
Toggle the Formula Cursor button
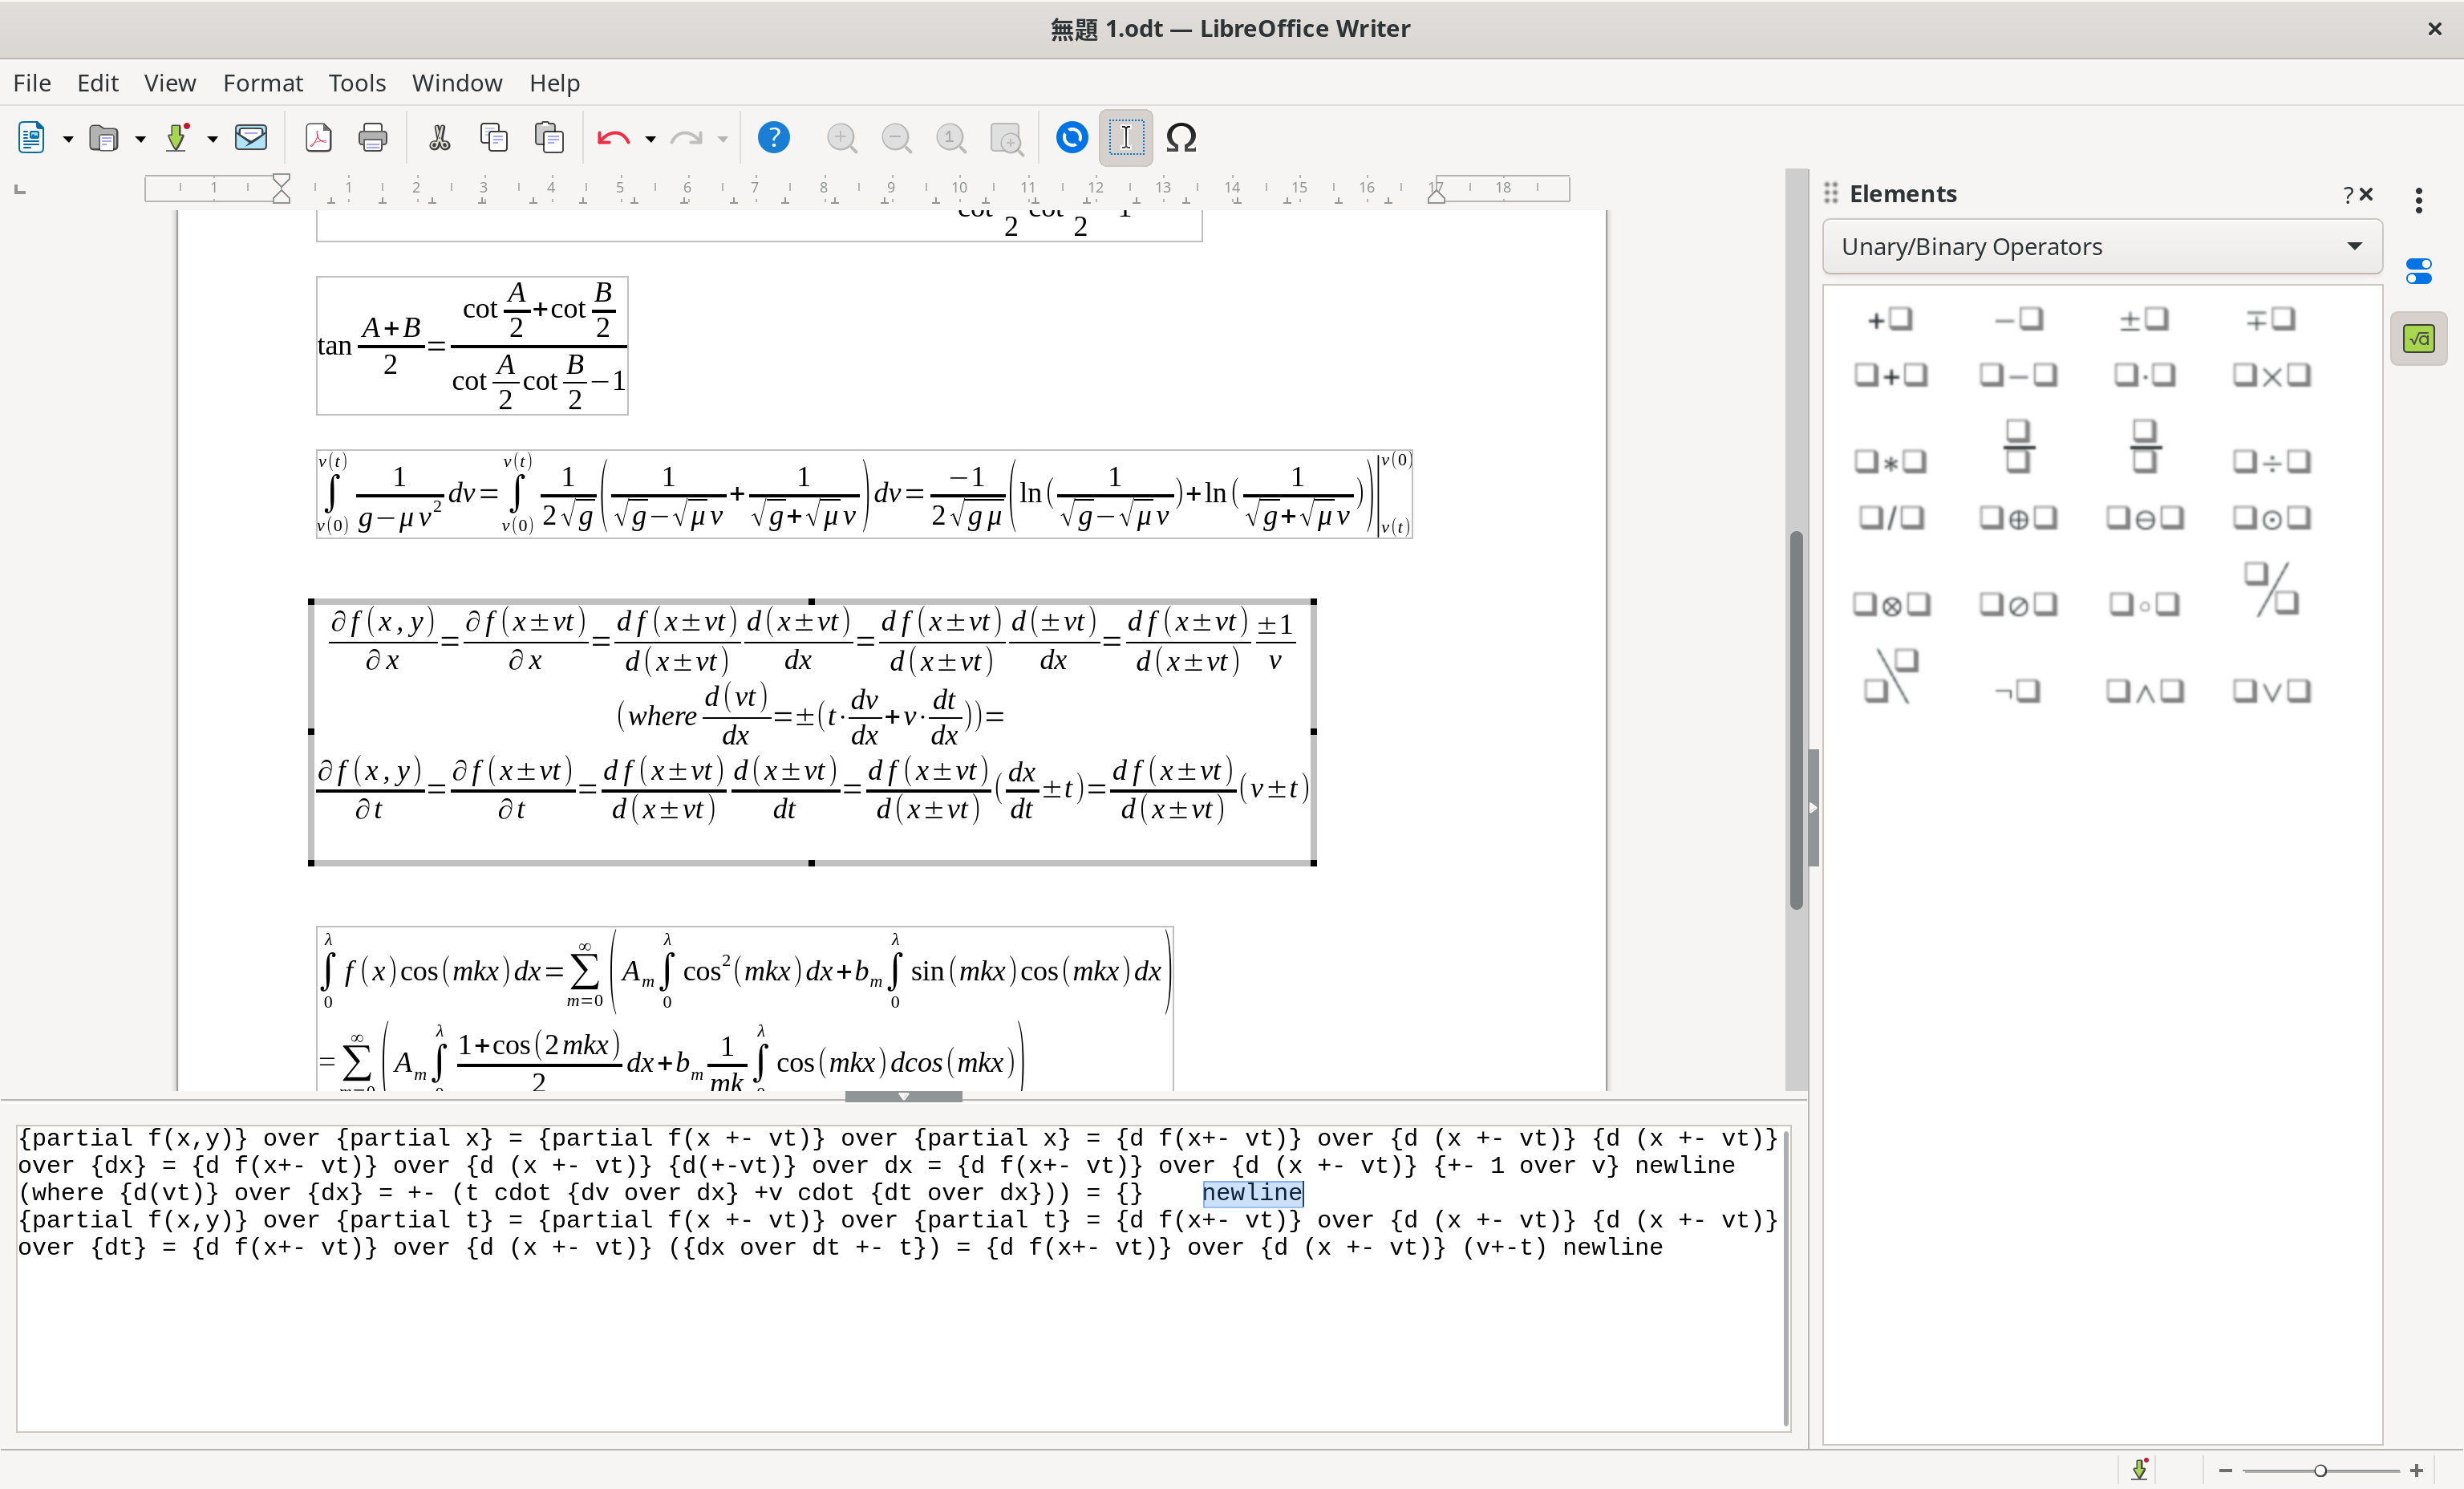[x=1126, y=138]
